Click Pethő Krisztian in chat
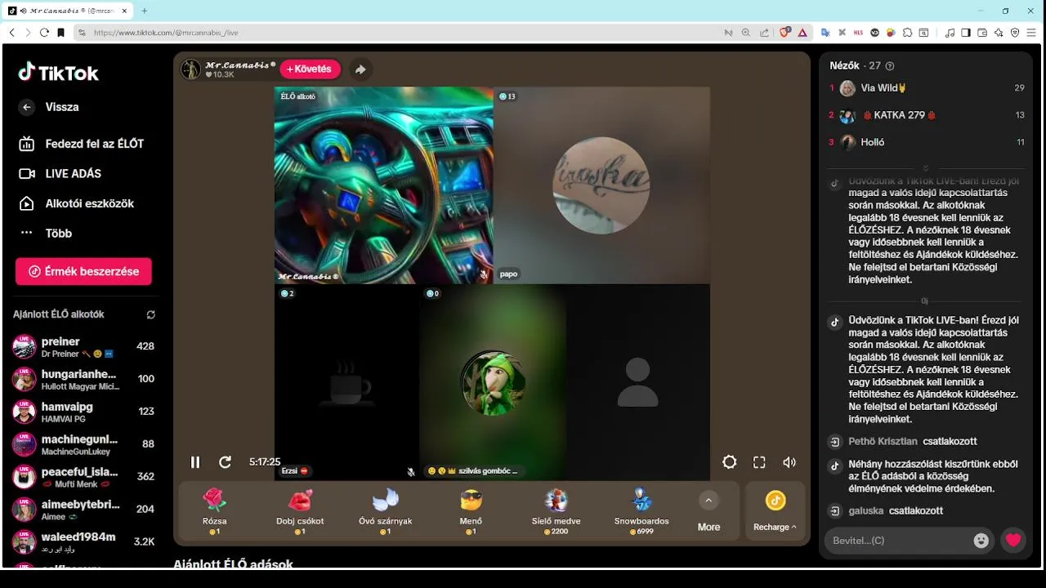This screenshot has width=1046, height=588. point(883,442)
